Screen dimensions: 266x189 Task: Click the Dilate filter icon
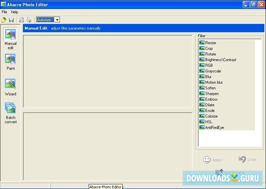tap(202, 105)
